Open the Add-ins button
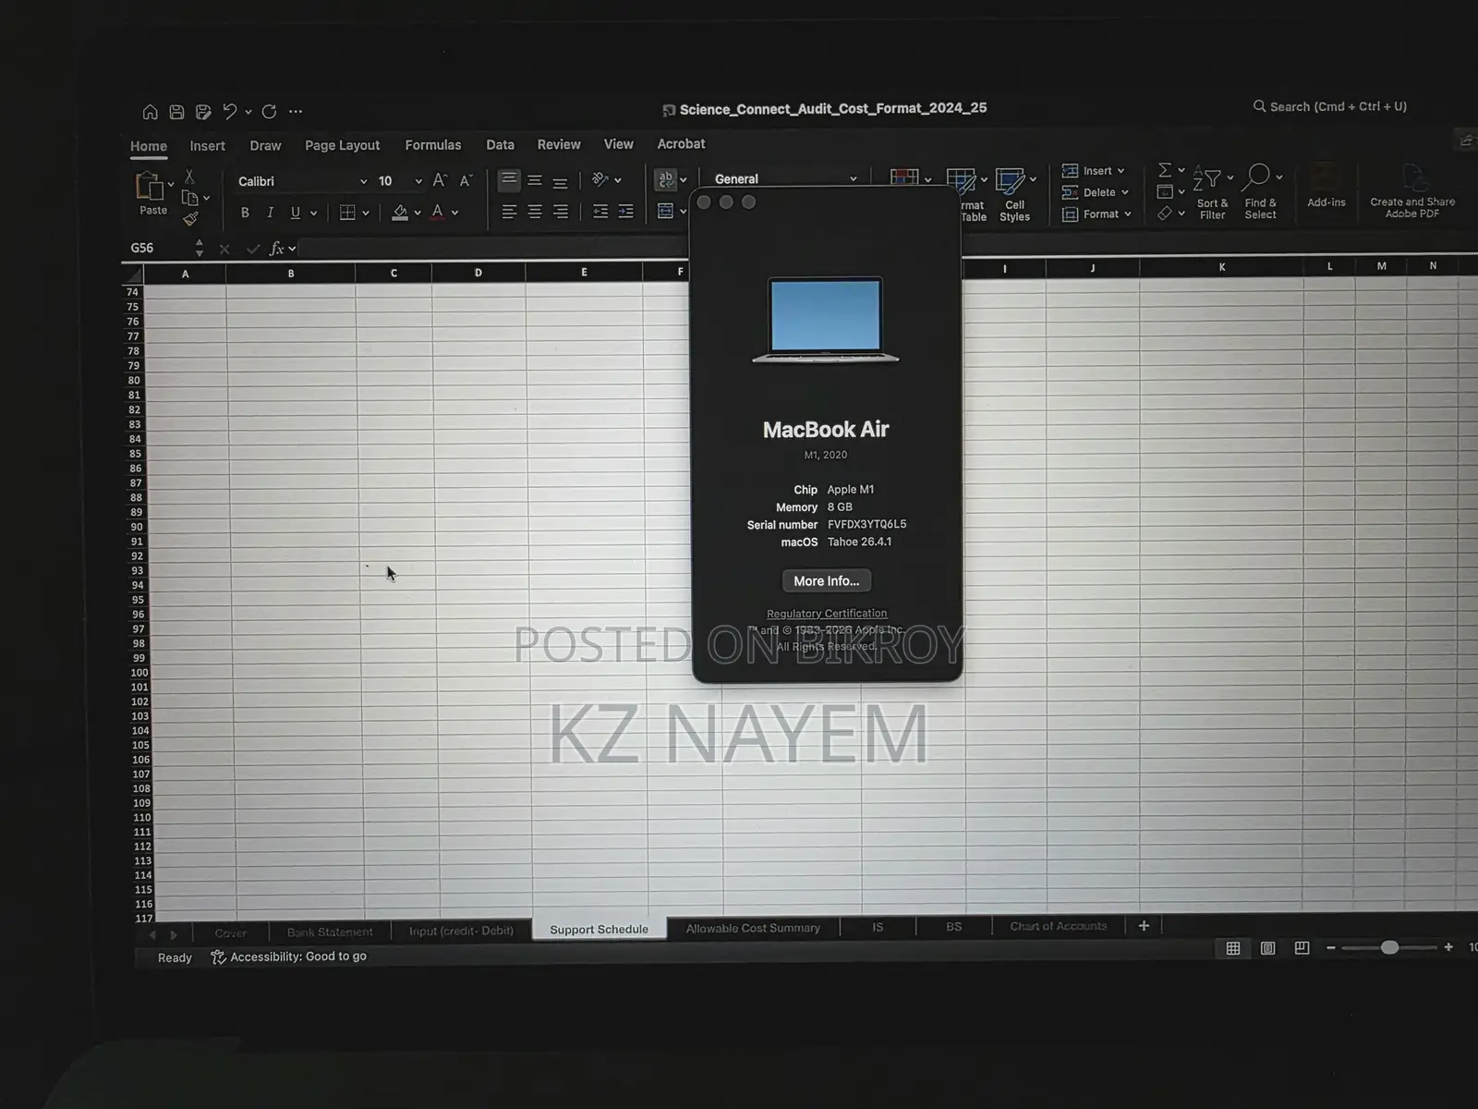Viewport: 1478px width, 1109px height. coord(1326,186)
